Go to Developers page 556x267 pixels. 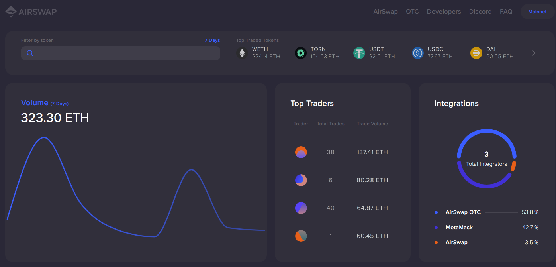(444, 12)
